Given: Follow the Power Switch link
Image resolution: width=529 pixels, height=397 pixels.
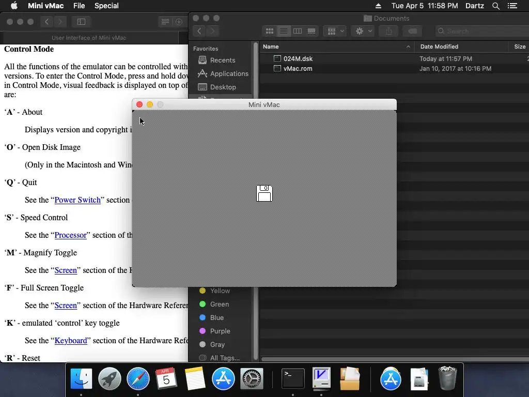Looking at the screenshot, I should click(77, 200).
